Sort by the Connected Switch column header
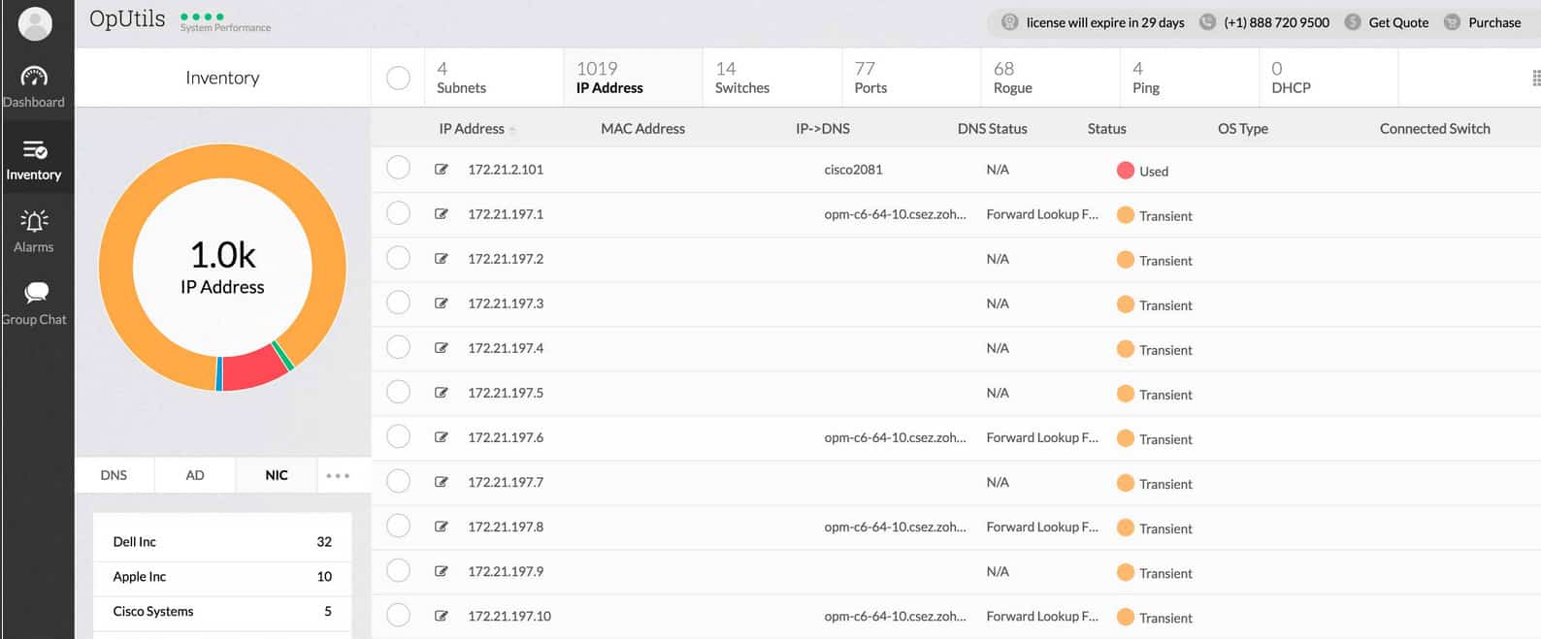Screen dimensions: 1541x639 pos(1434,128)
